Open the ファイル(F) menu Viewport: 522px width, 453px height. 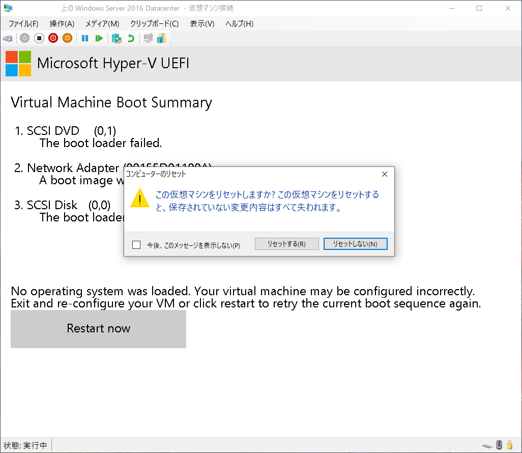(23, 23)
